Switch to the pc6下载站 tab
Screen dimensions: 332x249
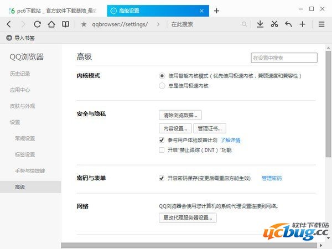click(50, 10)
